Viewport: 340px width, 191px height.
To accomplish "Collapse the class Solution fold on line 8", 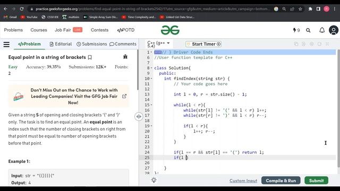I will pyautogui.click(x=151, y=68).
